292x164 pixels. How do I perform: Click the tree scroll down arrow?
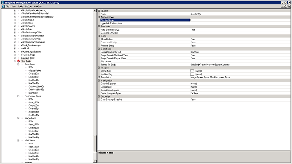95,161
